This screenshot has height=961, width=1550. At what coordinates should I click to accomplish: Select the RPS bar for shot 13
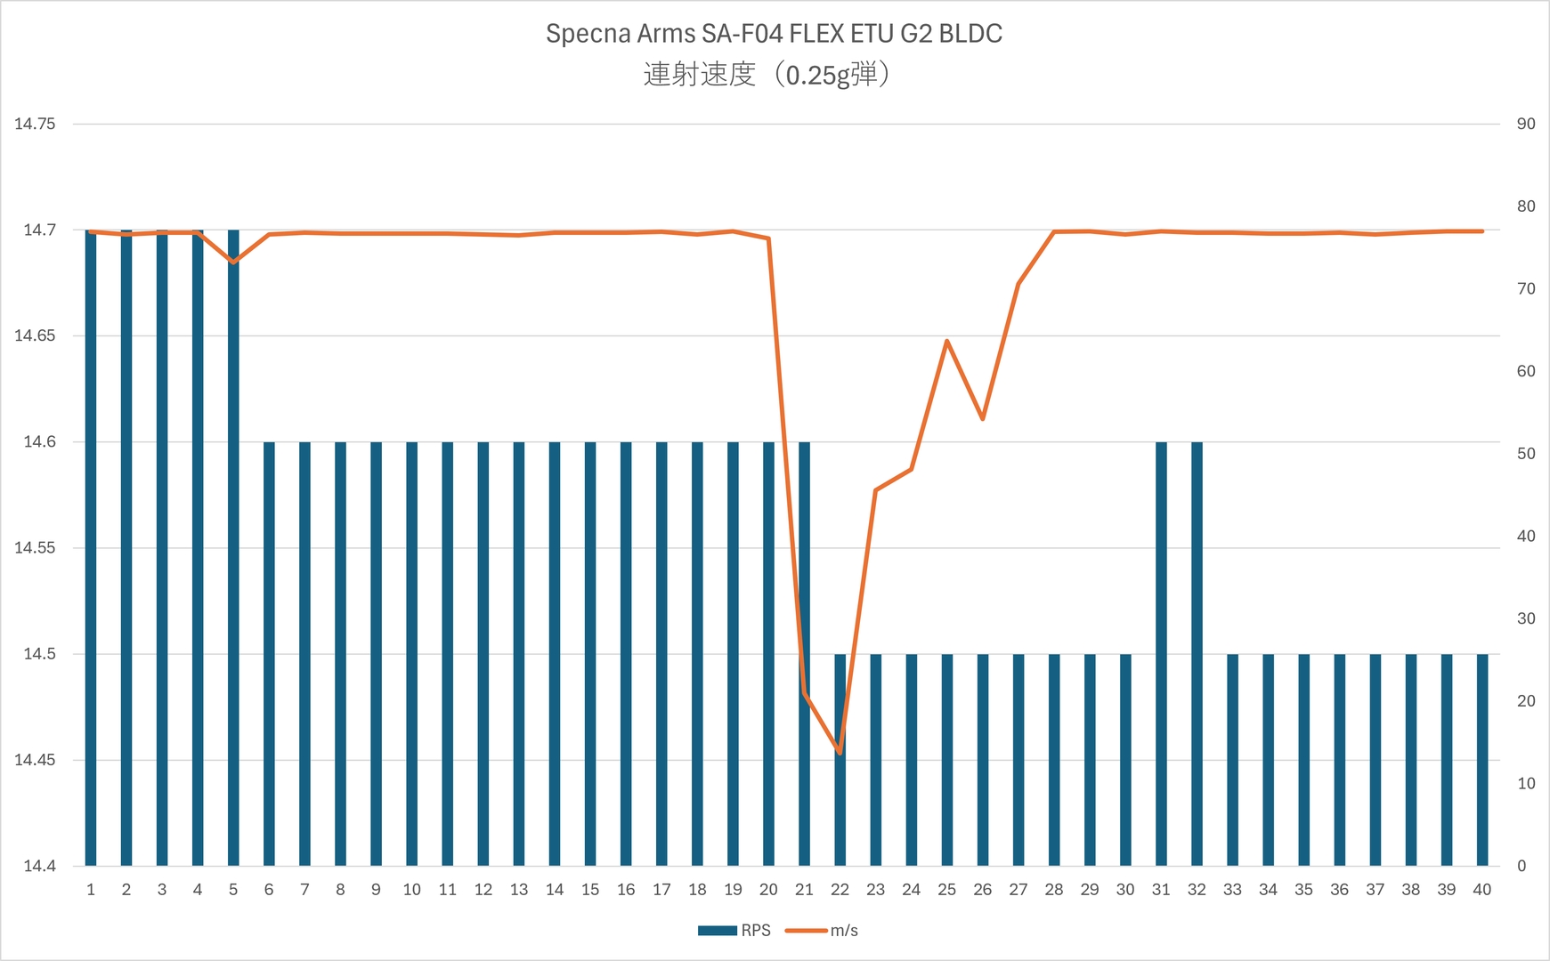pos(519,654)
